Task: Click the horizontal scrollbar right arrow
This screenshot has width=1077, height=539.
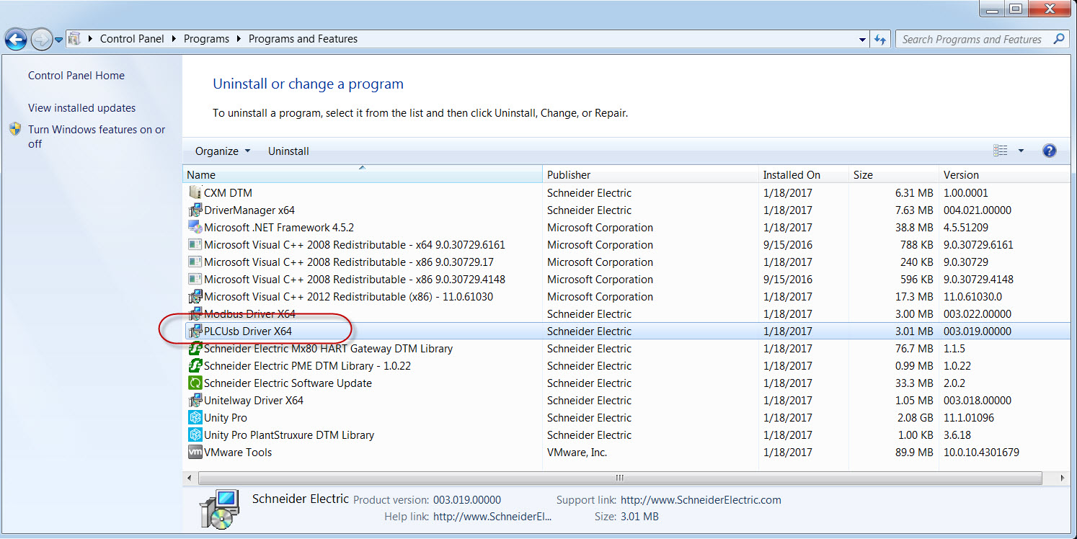Action: pyautogui.click(x=1063, y=478)
